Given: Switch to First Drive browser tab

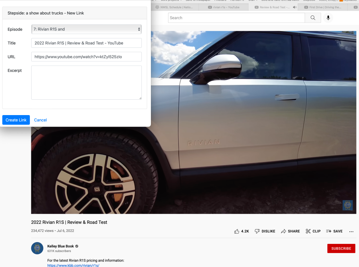Looking at the screenshot, I should [x=323, y=7].
